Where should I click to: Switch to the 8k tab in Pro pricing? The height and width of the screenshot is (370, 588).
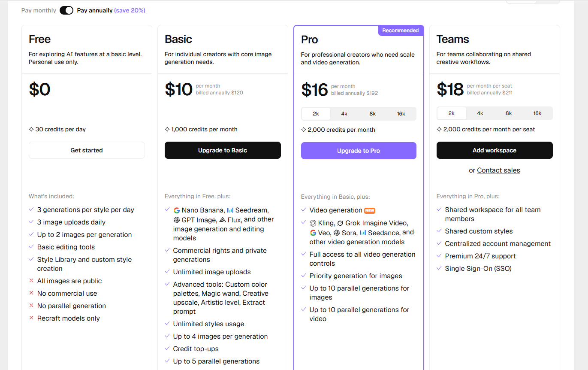point(372,113)
